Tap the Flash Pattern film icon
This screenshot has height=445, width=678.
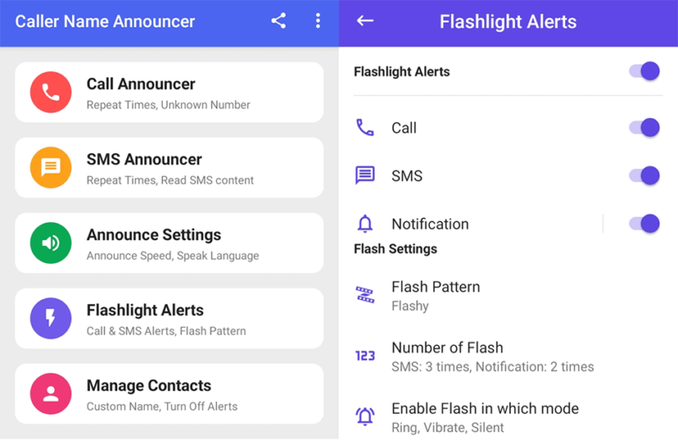coord(365,295)
